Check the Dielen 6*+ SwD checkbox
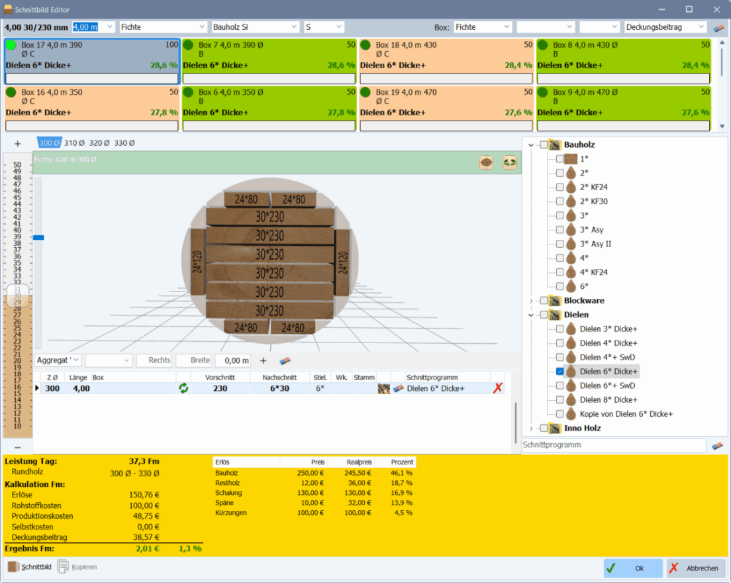The width and height of the screenshot is (731, 583). click(560, 386)
